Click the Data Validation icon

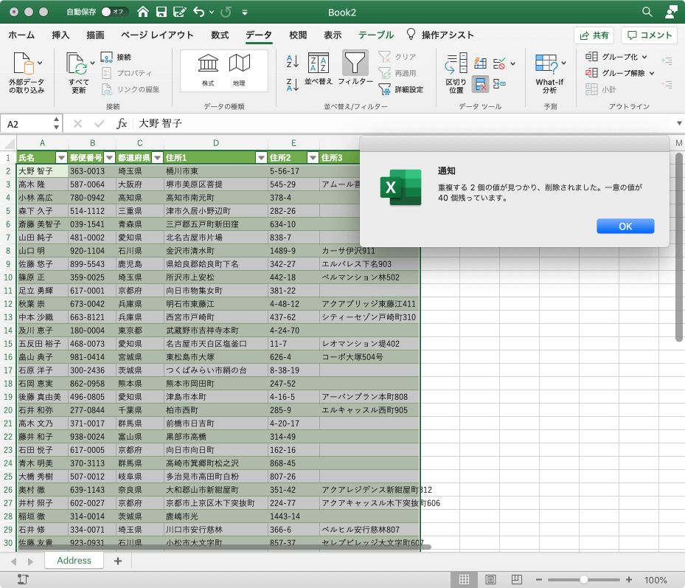(x=499, y=63)
